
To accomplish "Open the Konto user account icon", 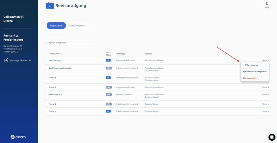I will (x=267, y=5).
